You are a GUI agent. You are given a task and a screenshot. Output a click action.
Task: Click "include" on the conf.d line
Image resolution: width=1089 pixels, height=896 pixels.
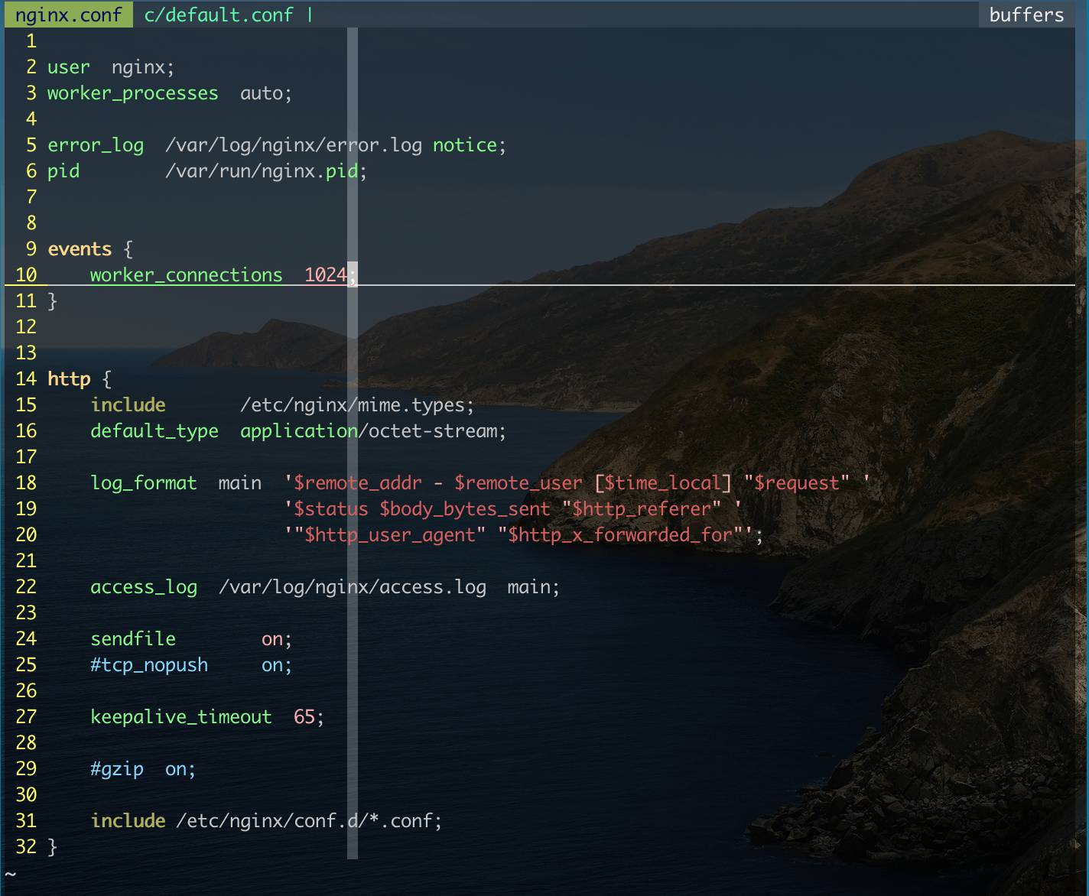coord(128,821)
